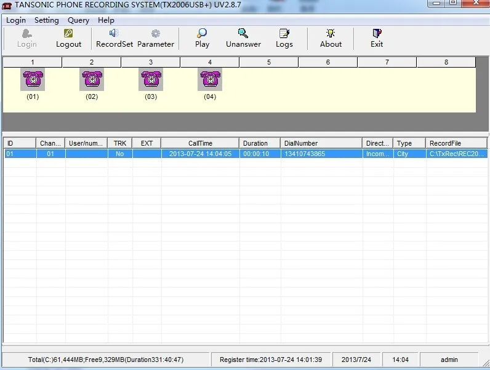Screen dimensions: 490x370
Task: Click Register time status entry
Action: (x=271, y=360)
